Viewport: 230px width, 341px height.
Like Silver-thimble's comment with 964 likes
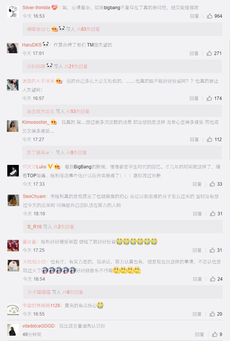pos(210,16)
